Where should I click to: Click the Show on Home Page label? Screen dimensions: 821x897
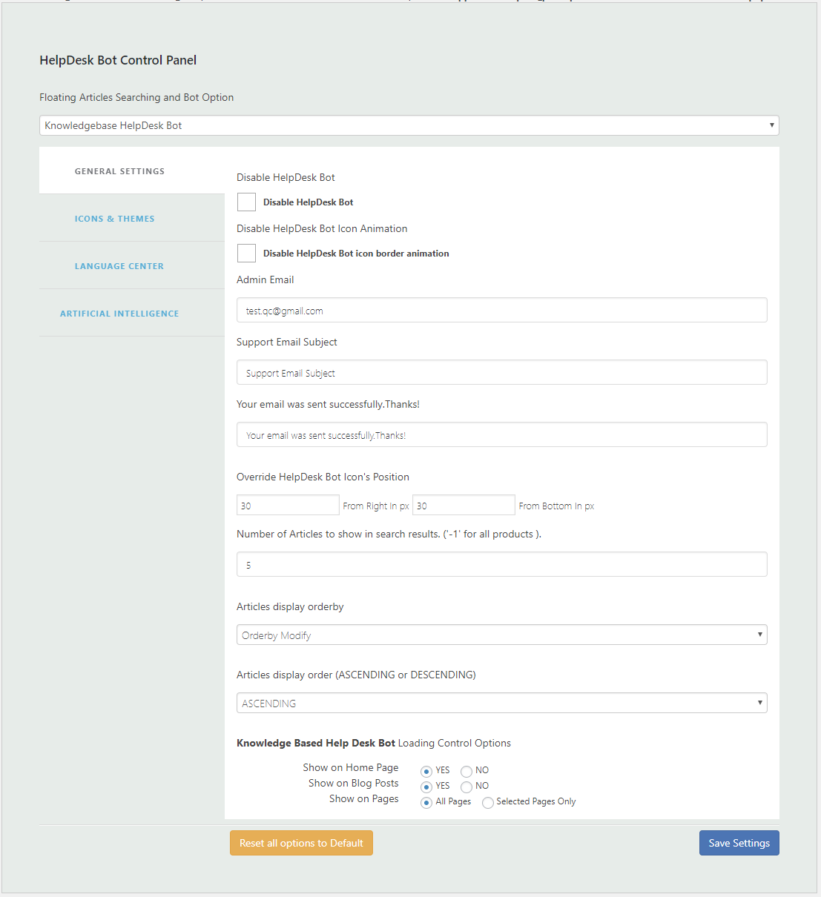point(351,767)
